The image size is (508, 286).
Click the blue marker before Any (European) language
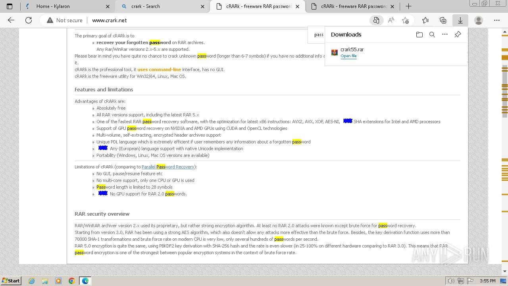[103, 148]
